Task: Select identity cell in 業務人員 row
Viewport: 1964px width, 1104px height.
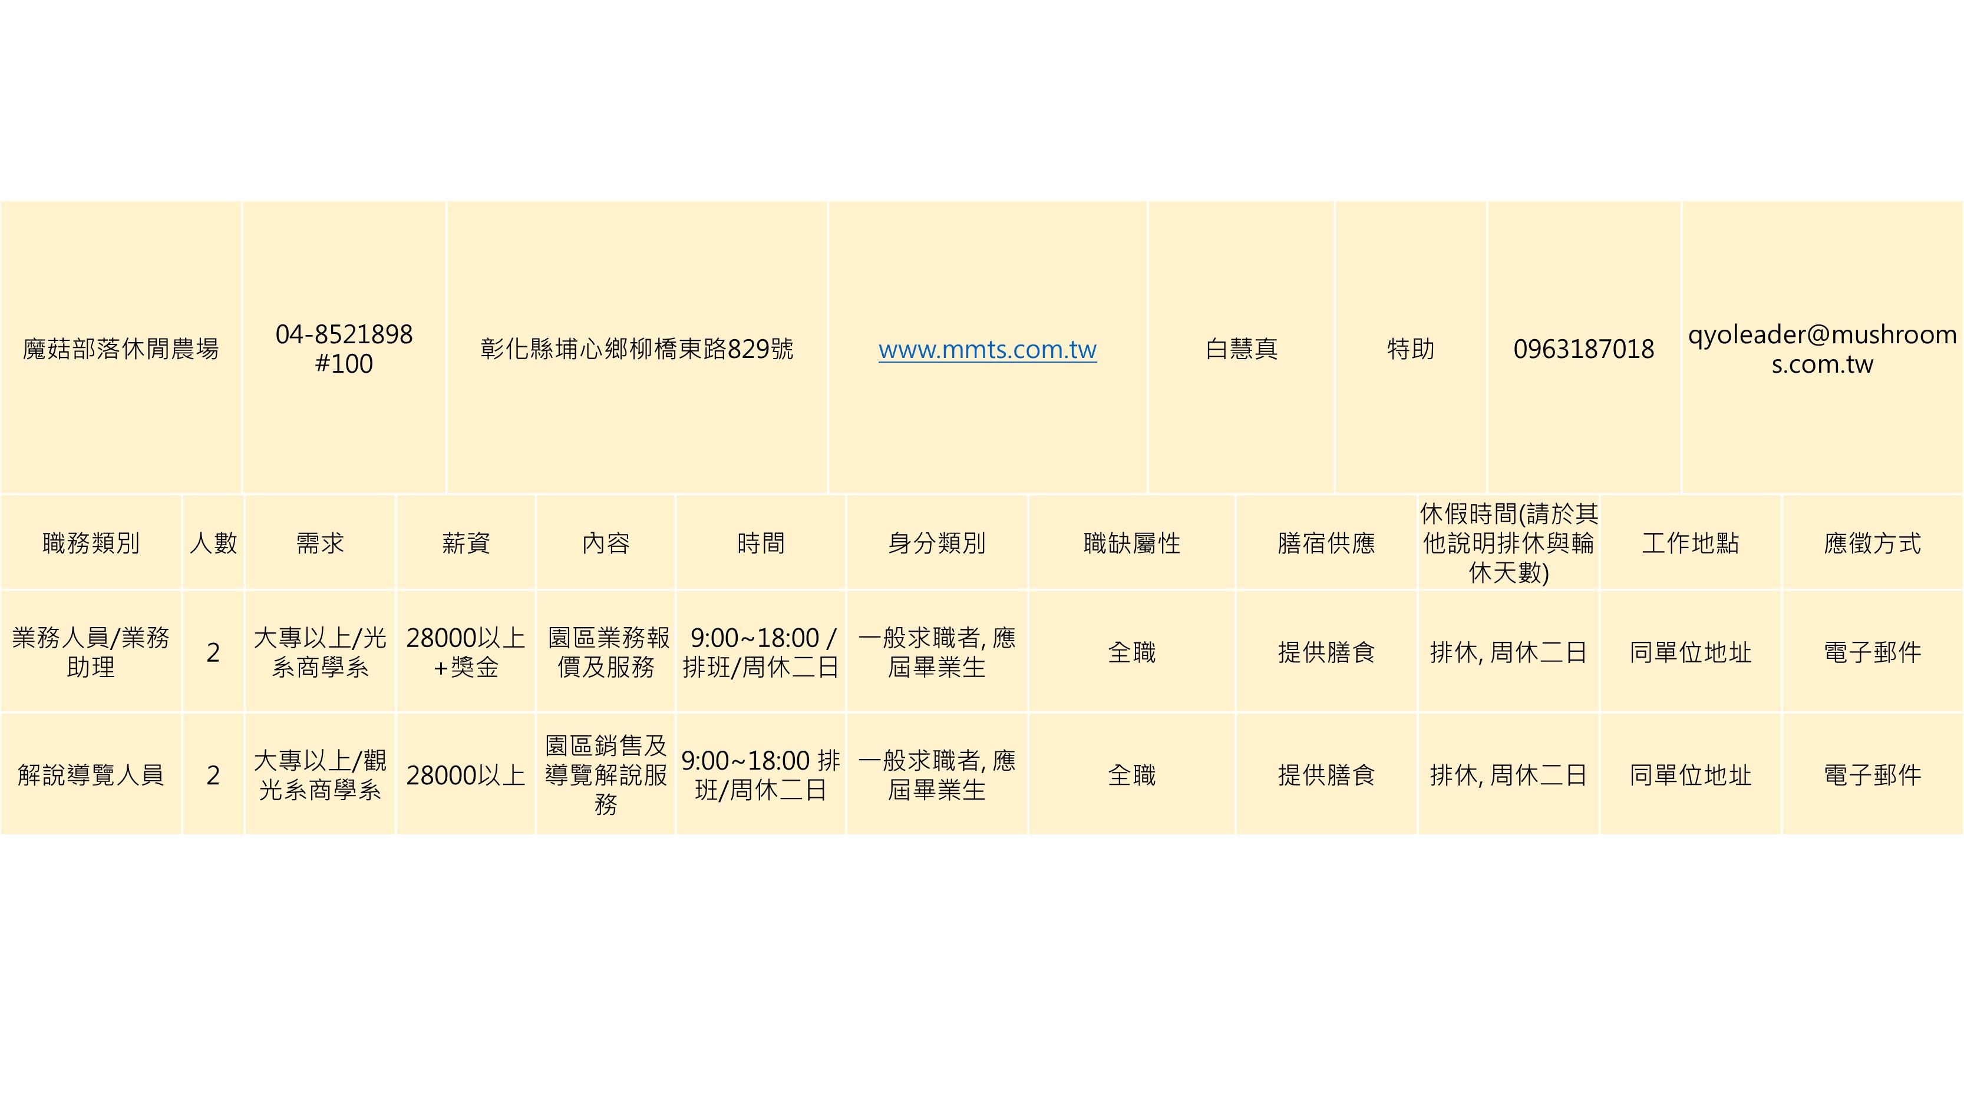Action: click(x=937, y=651)
